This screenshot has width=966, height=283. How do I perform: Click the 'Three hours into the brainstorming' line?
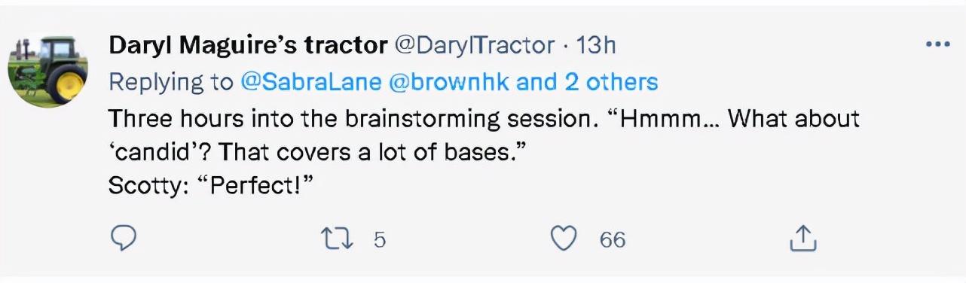tap(484, 119)
